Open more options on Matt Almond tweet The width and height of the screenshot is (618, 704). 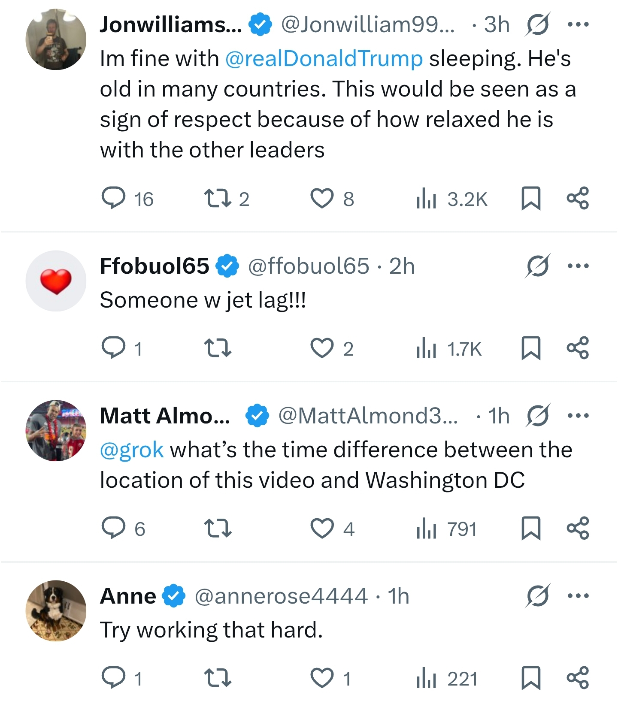[x=578, y=416]
